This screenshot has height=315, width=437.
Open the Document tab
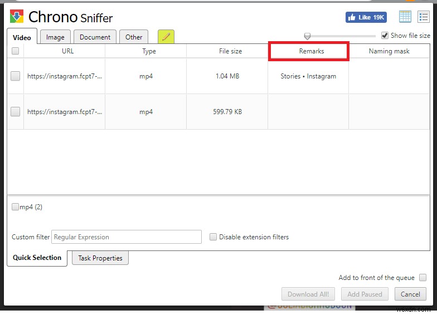tap(95, 37)
